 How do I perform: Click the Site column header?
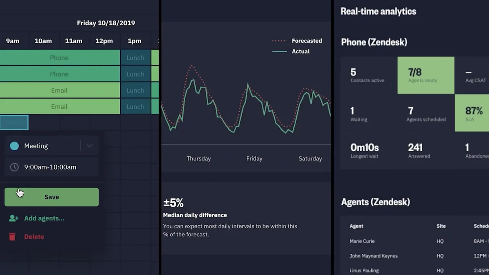coord(441,226)
